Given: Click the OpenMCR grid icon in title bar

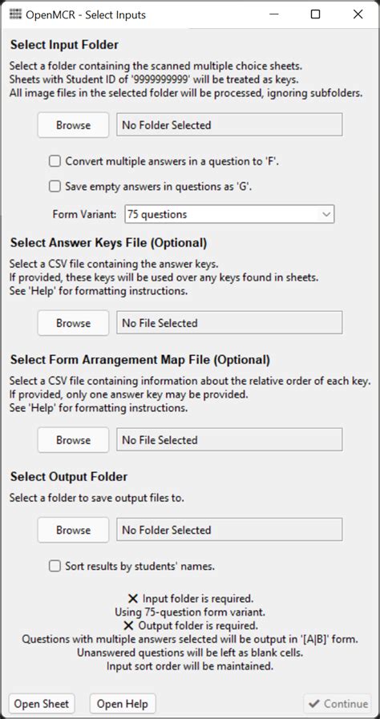Looking at the screenshot, I should point(15,14).
